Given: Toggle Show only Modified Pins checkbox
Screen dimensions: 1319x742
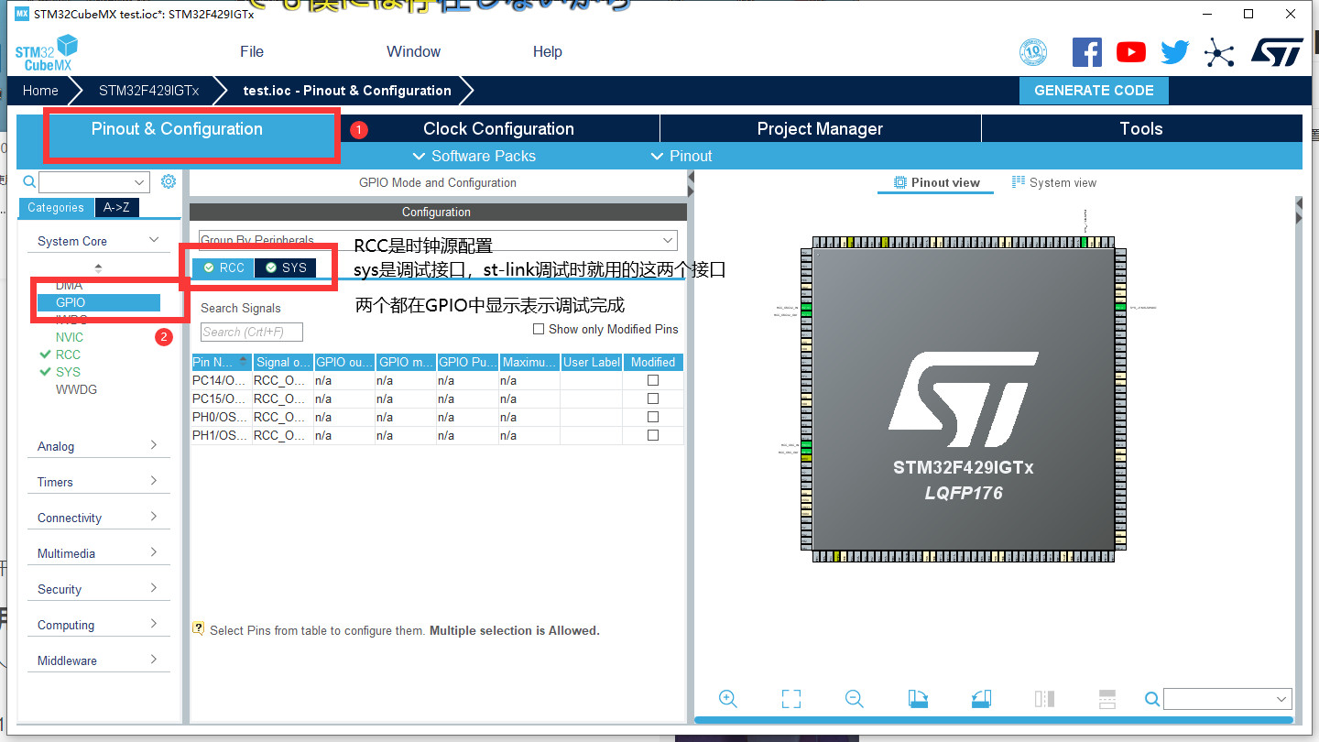Looking at the screenshot, I should coord(539,329).
